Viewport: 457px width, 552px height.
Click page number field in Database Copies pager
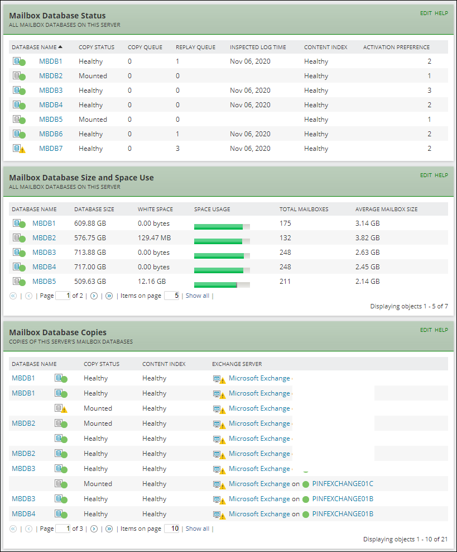click(63, 529)
